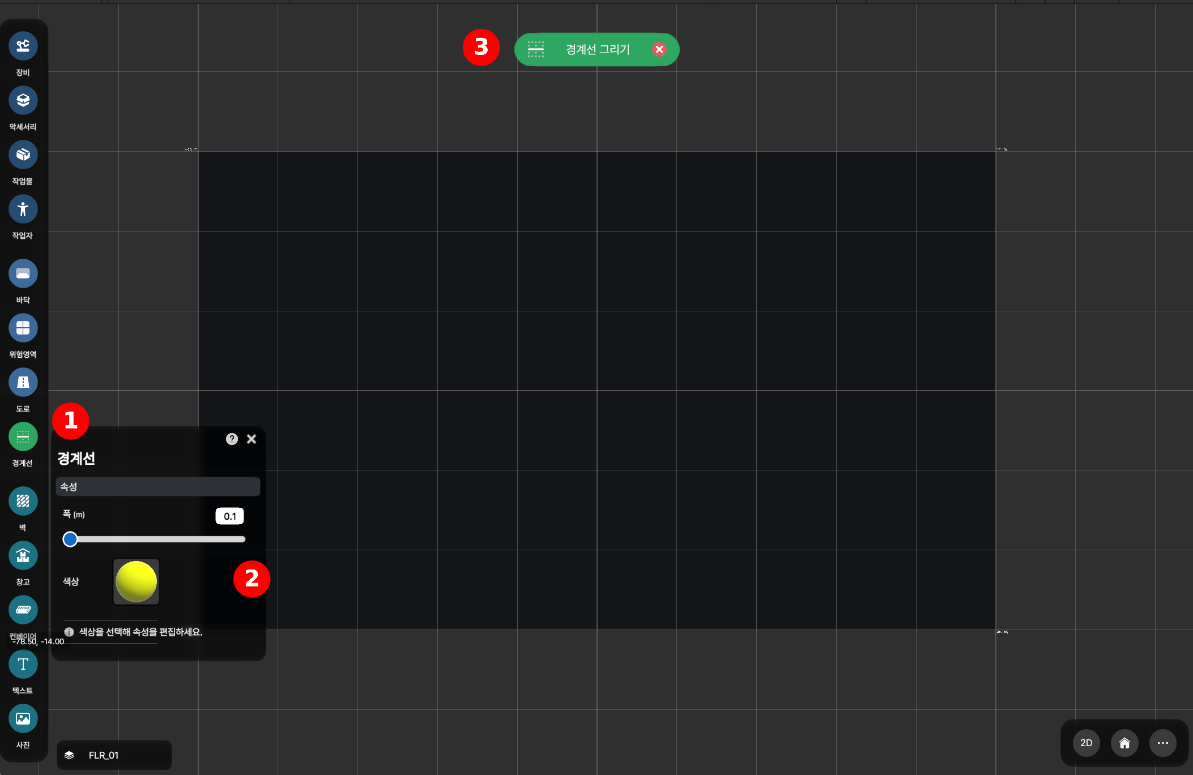Click the yellow 색상 color swatch
Image resolution: width=1193 pixels, height=775 pixels.
click(x=136, y=581)
